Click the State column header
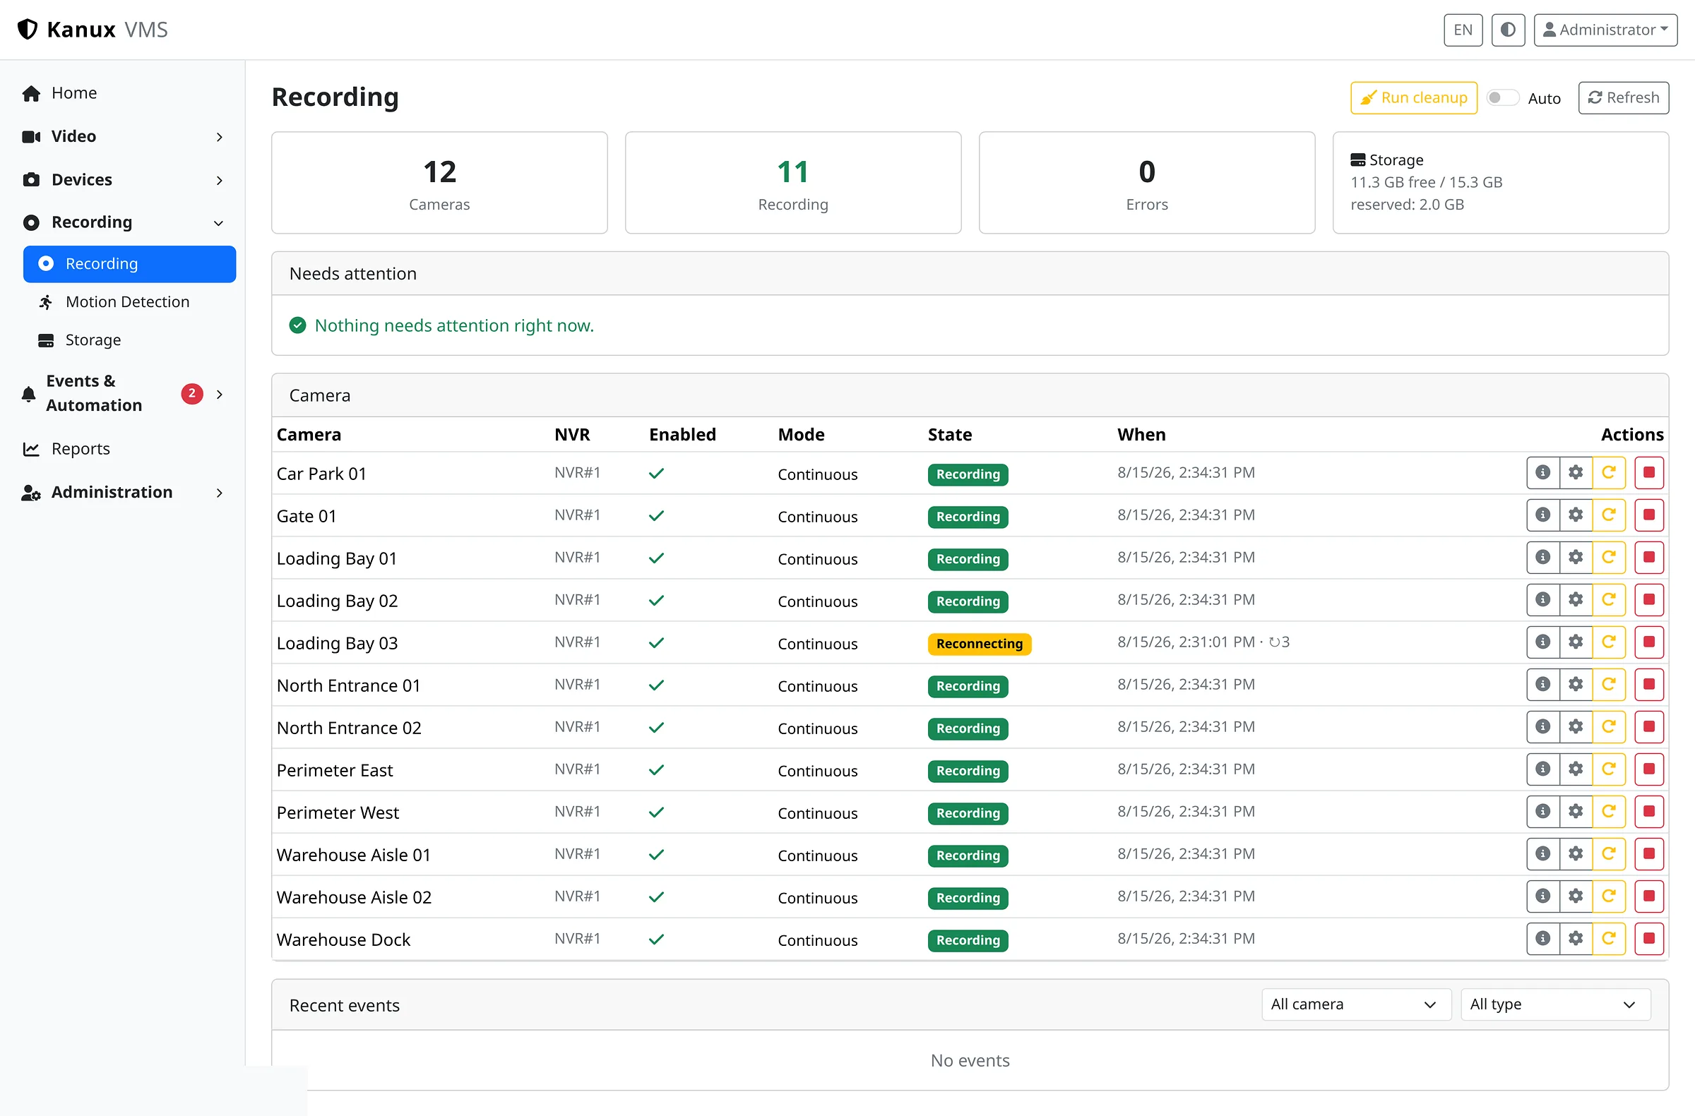The image size is (1695, 1116). 949,435
